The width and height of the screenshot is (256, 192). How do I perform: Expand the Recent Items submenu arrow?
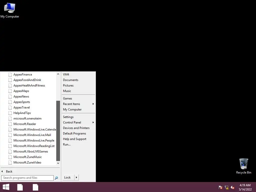point(93,104)
